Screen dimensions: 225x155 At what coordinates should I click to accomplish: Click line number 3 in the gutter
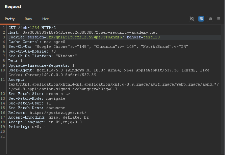[4, 37]
